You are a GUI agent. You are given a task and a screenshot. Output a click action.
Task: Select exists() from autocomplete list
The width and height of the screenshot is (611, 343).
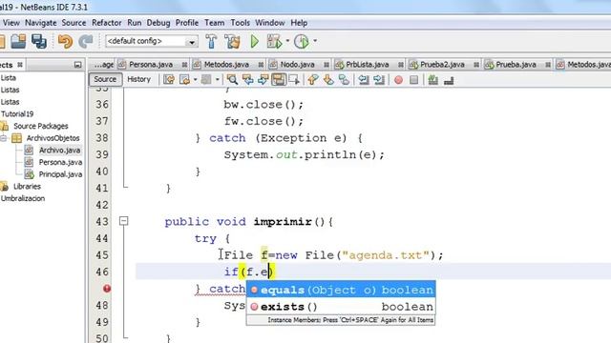coord(341,307)
